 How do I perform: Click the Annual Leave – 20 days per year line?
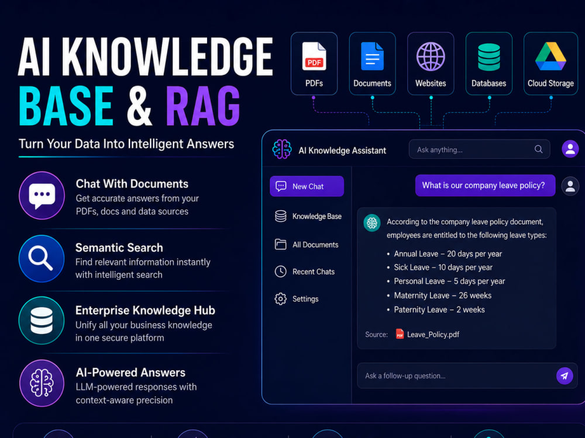pos(448,253)
